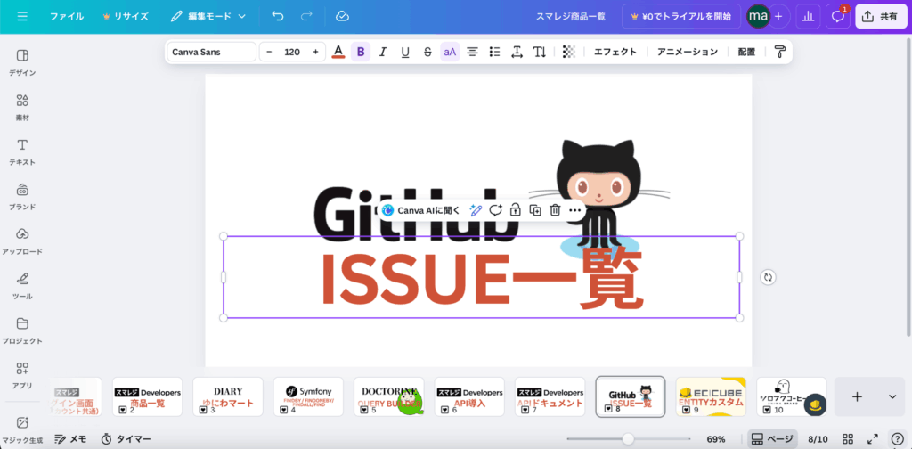Select the page 9 EC-CUBE thumbnail
912x449 pixels.
click(x=711, y=396)
